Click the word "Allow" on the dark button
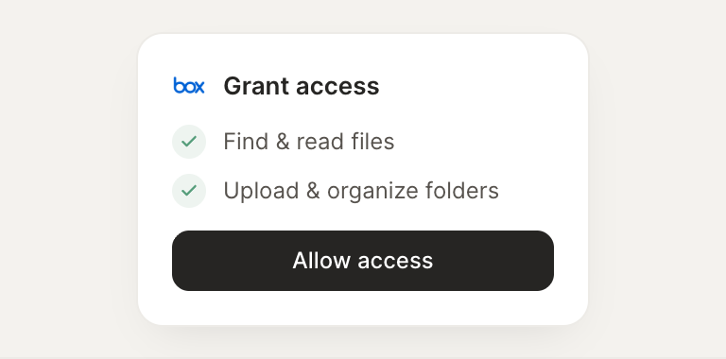Viewport: 726px width, 359px height. 321,261
